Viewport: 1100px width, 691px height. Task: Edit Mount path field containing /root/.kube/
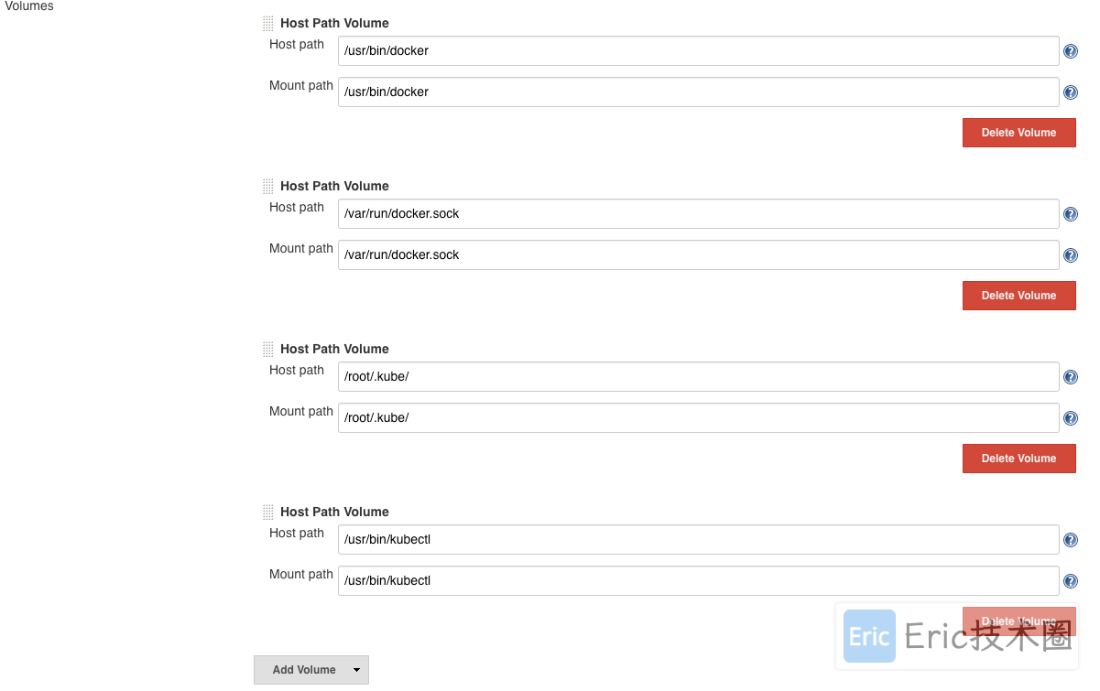point(699,418)
